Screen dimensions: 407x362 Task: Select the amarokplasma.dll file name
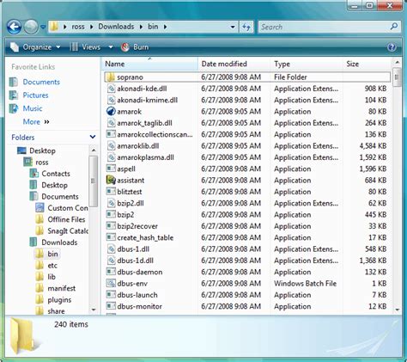[x=145, y=157]
